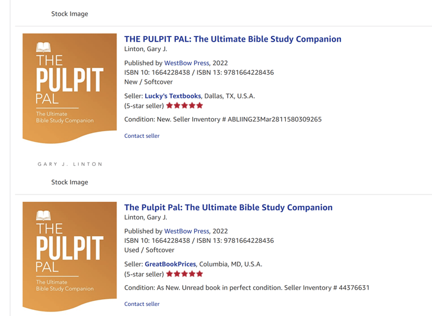This screenshot has width=432, height=316.
Task: Click WestBow Press link in the New listing
Action: coord(186,63)
